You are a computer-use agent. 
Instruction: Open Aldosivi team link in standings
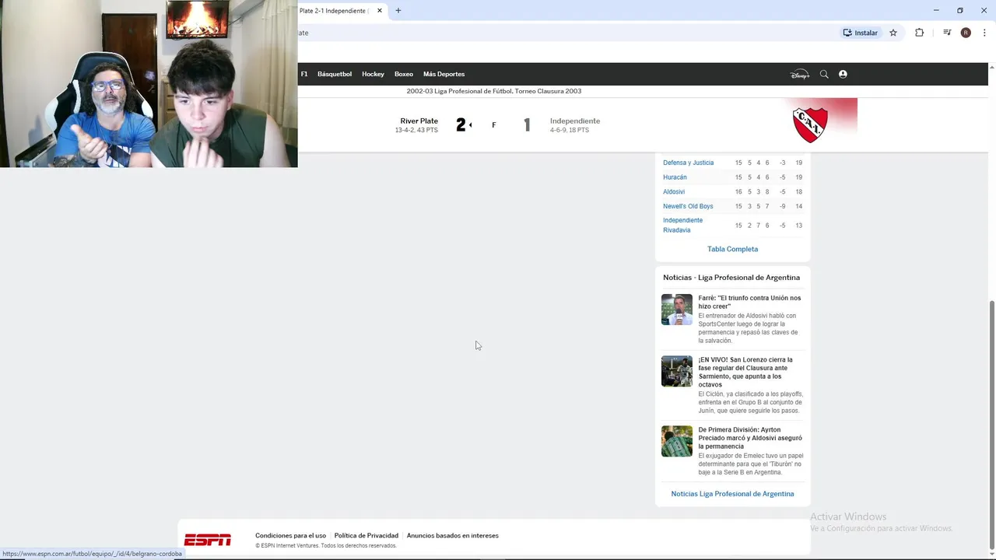tap(674, 191)
